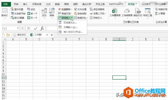Click 批量删除 batch delete

coord(64,9)
